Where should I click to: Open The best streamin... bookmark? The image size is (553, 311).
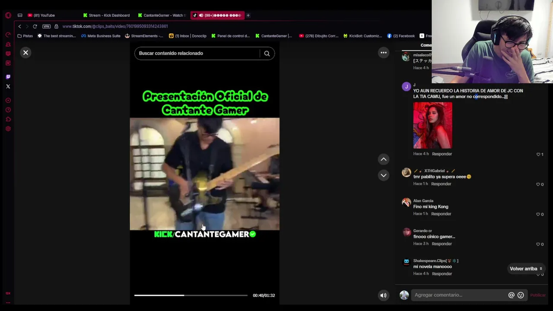coord(57,36)
